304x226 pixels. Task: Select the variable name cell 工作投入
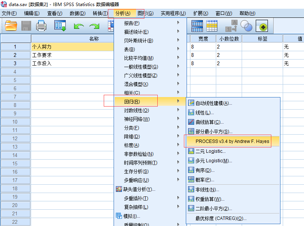(x=73, y=63)
